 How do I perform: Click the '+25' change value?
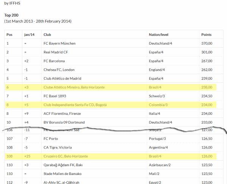(x=27, y=156)
